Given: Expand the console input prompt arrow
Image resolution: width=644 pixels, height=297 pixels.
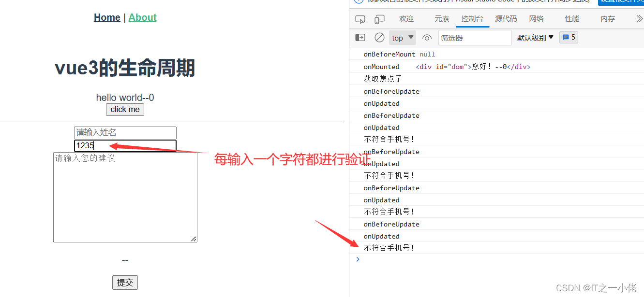Looking at the screenshot, I should (358, 259).
